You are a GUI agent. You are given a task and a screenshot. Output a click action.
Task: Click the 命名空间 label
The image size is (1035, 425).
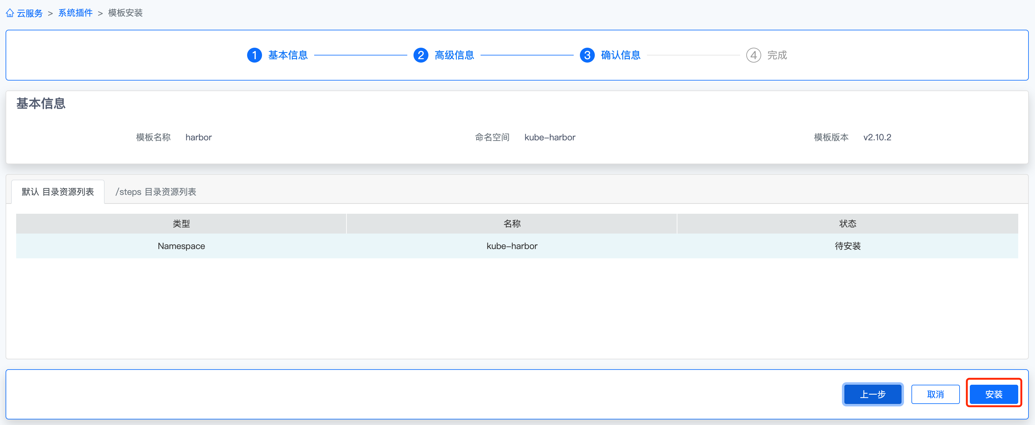pyautogui.click(x=492, y=137)
